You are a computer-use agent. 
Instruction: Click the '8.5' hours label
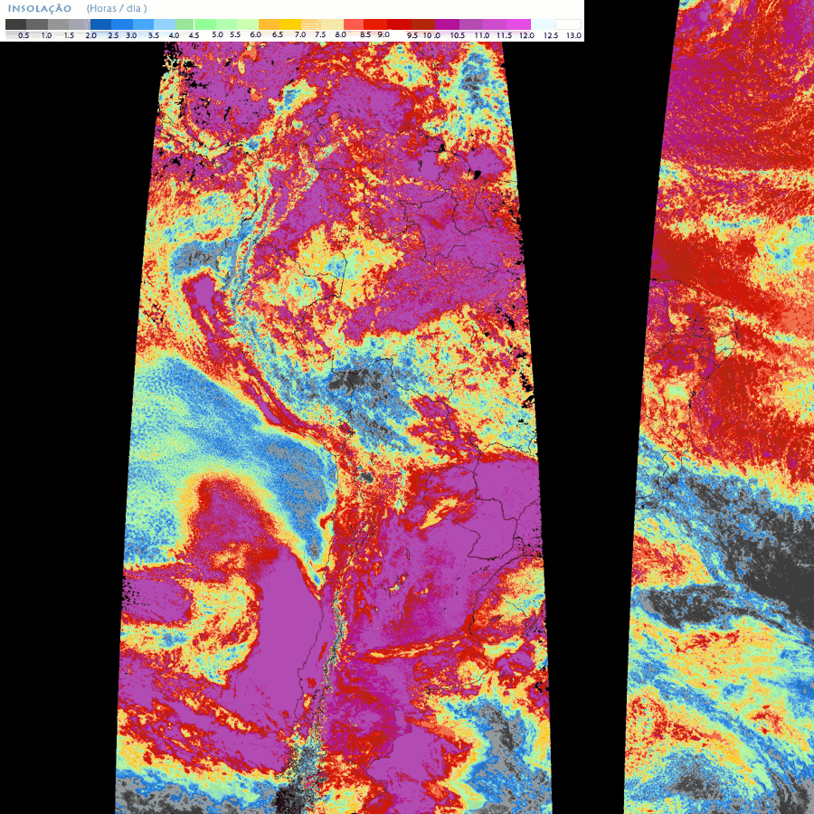point(365,34)
